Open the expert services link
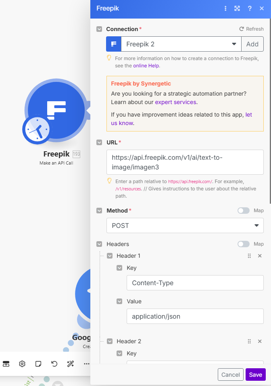The width and height of the screenshot is (271, 386). (x=175, y=102)
